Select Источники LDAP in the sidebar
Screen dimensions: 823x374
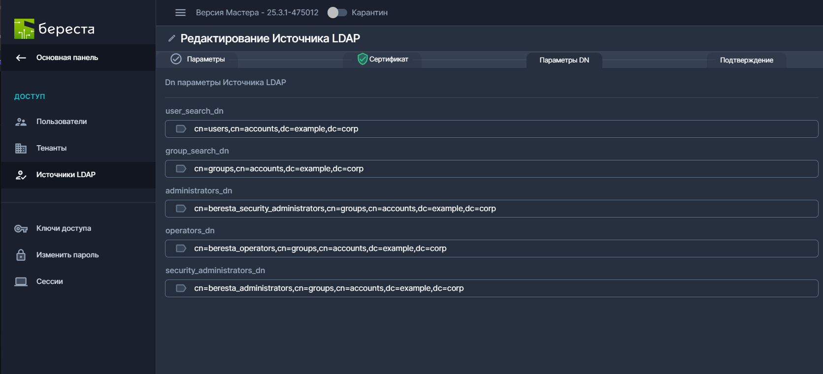coord(66,175)
